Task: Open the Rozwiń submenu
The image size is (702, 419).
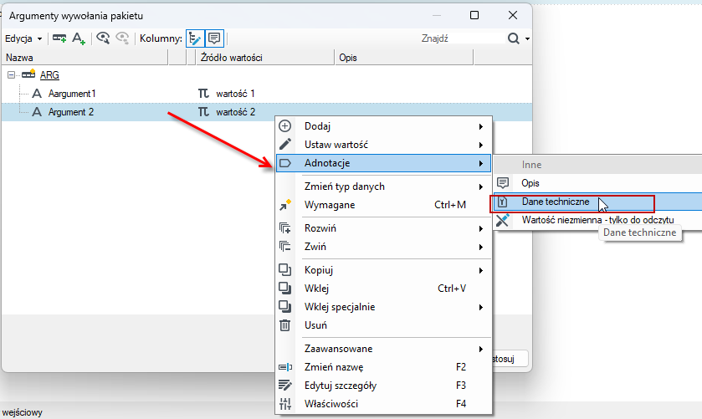Action: (x=383, y=227)
